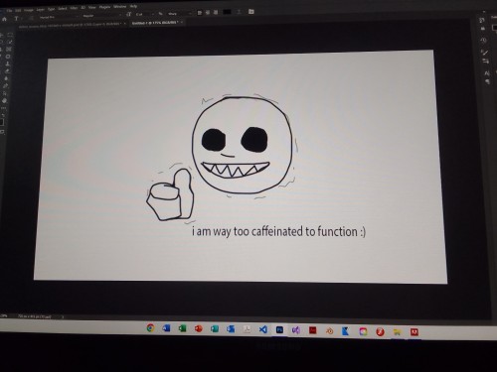Screen dimensions: 497x372
Task: Select the Pen tool
Action: click(5, 85)
